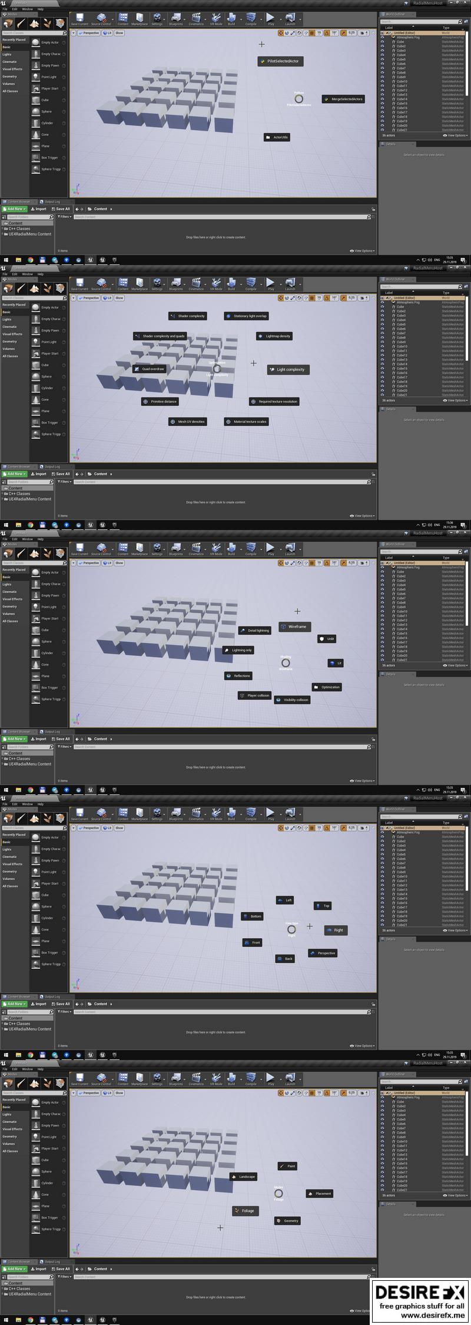The height and width of the screenshot is (1325, 471).
Task: Open outliner View Options in the PilotSelectedActor editor
Action: coord(456,135)
